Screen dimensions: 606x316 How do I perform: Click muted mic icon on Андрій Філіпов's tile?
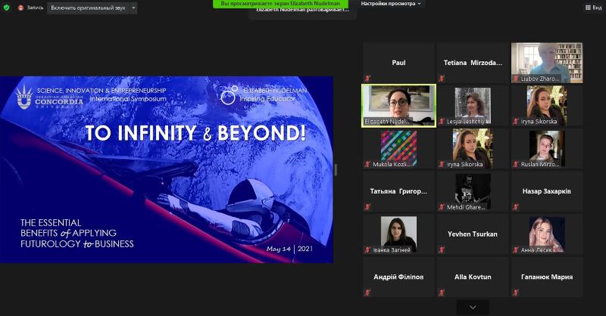click(367, 293)
